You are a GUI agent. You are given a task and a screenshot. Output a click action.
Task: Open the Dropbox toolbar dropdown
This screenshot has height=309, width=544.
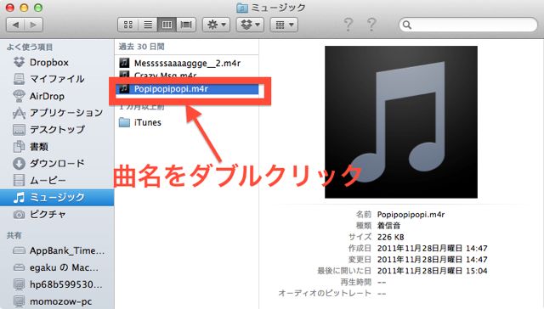tap(250, 25)
